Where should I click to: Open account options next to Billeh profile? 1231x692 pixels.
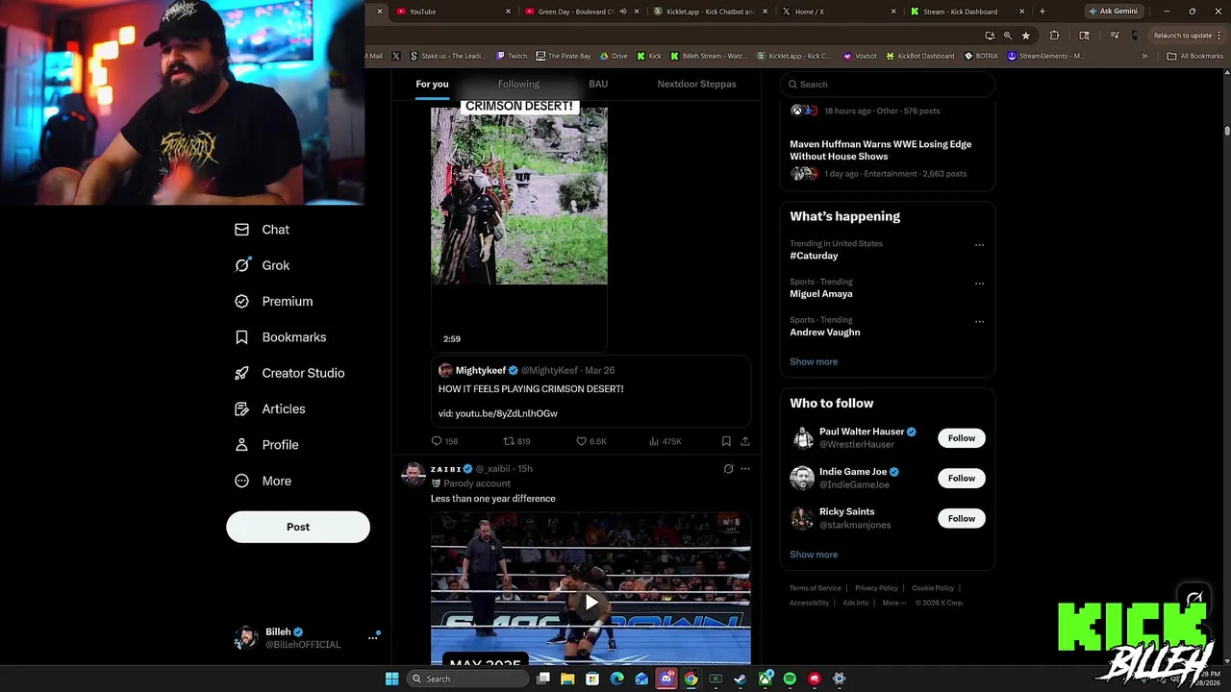[372, 637]
